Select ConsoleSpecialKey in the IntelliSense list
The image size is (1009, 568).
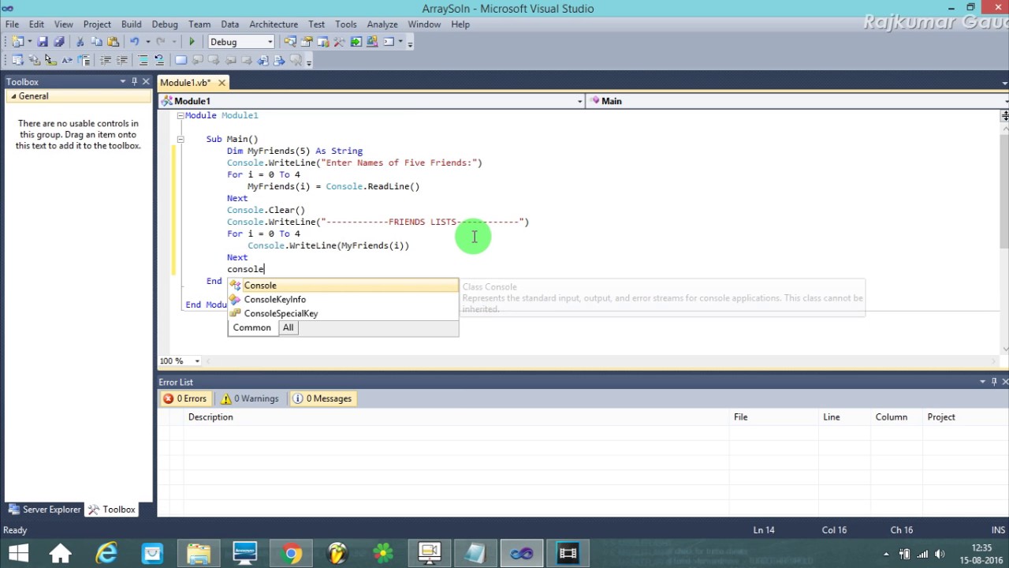[343, 314]
